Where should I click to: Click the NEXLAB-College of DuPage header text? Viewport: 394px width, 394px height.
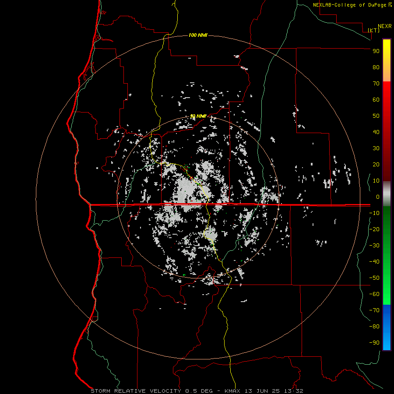pyautogui.click(x=350, y=5)
